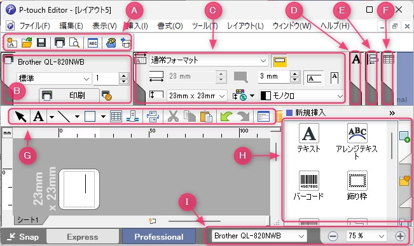The height and width of the screenshot is (246, 414).
Task: Select portrait text orientation button
Action: coord(335,78)
